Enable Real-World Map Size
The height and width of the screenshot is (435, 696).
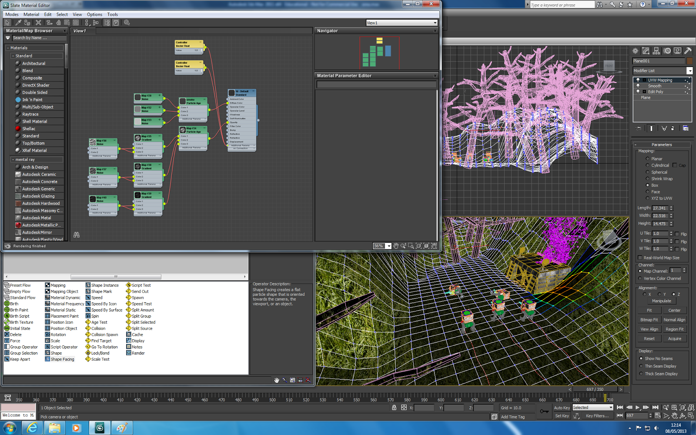(x=639, y=258)
